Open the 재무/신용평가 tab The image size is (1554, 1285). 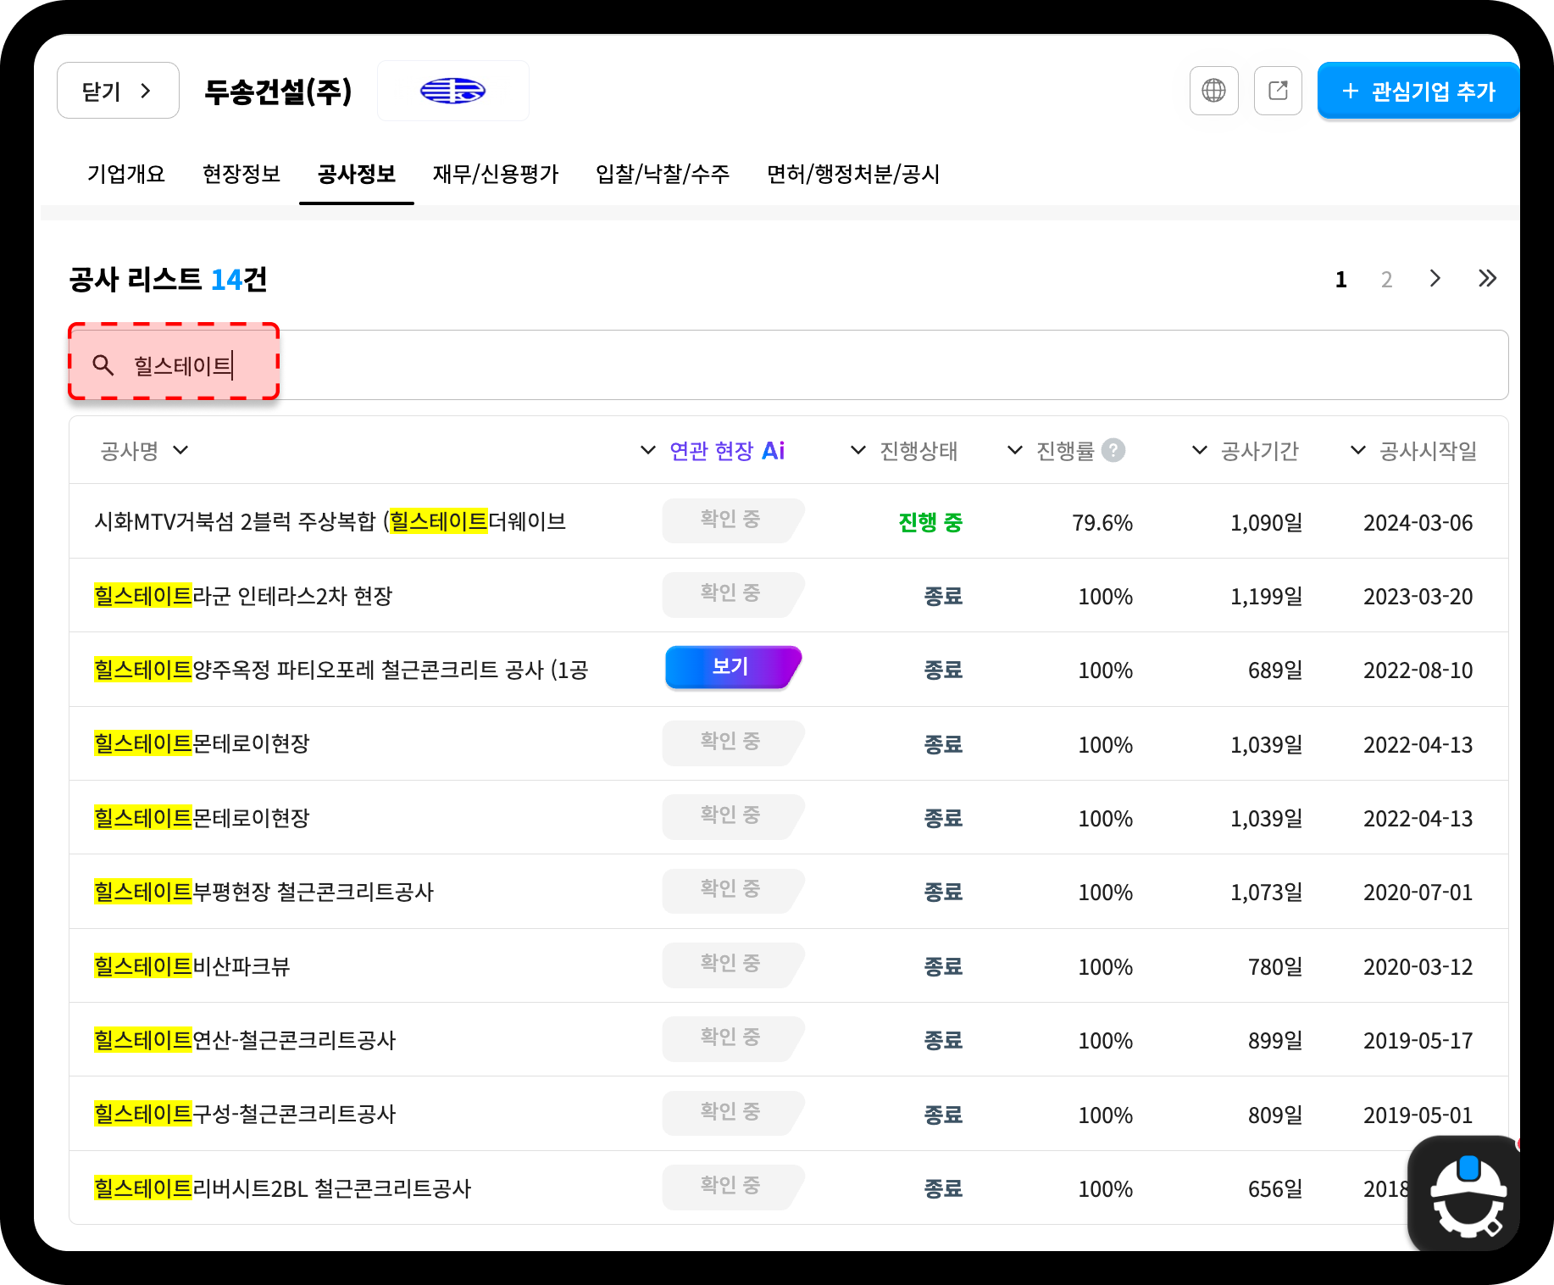[x=496, y=174]
